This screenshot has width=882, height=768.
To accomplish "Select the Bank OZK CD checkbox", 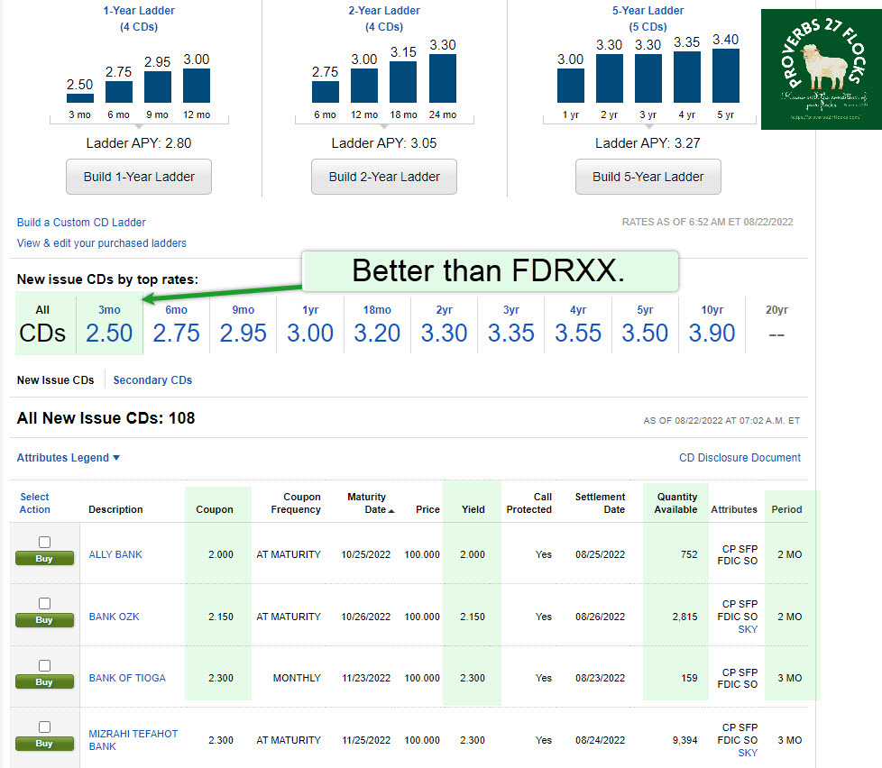I will click(44, 604).
